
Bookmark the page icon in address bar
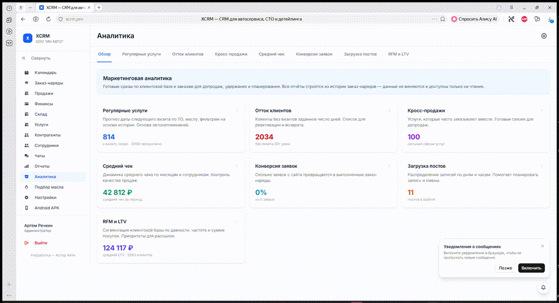(x=443, y=19)
